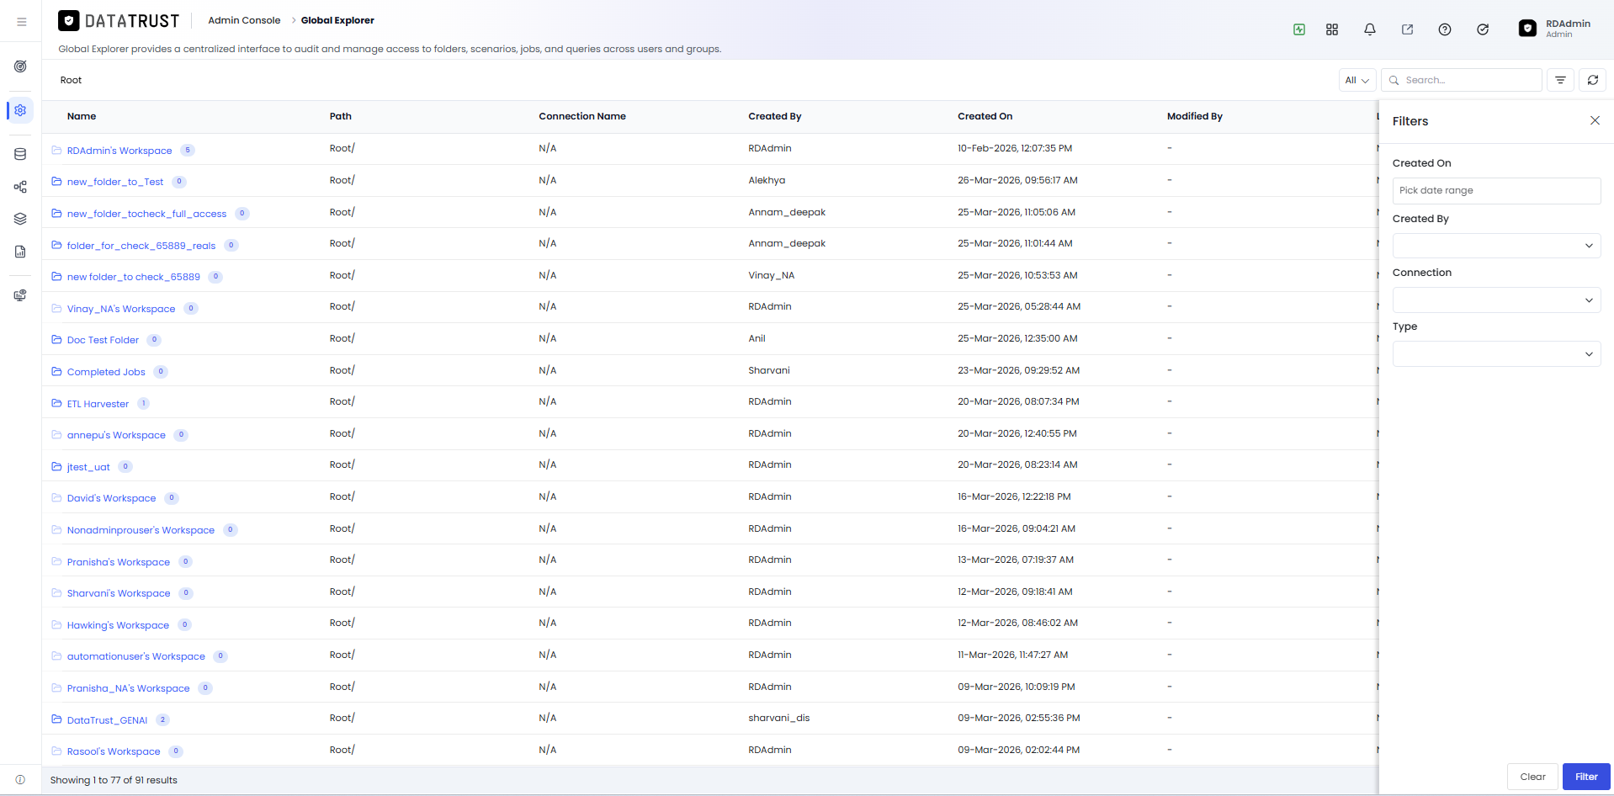
Task: Open new folder_to check_65889 link
Action: [x=134, y=277]
